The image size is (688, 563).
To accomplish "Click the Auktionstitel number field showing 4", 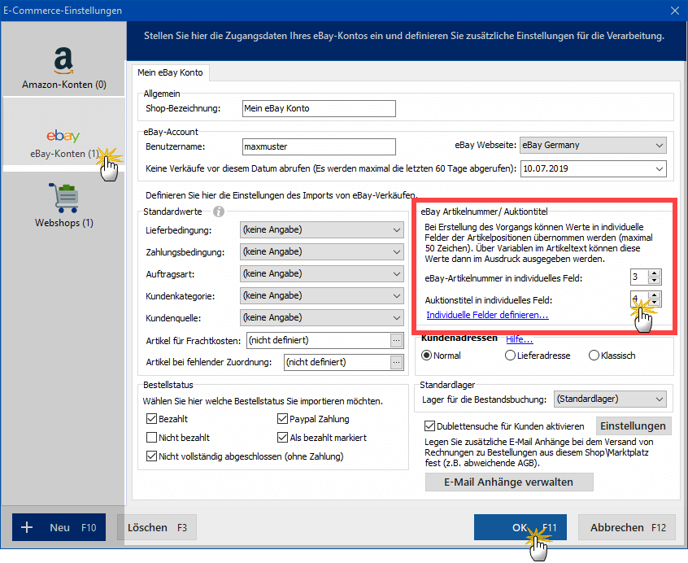I will [x=639, y=299].
